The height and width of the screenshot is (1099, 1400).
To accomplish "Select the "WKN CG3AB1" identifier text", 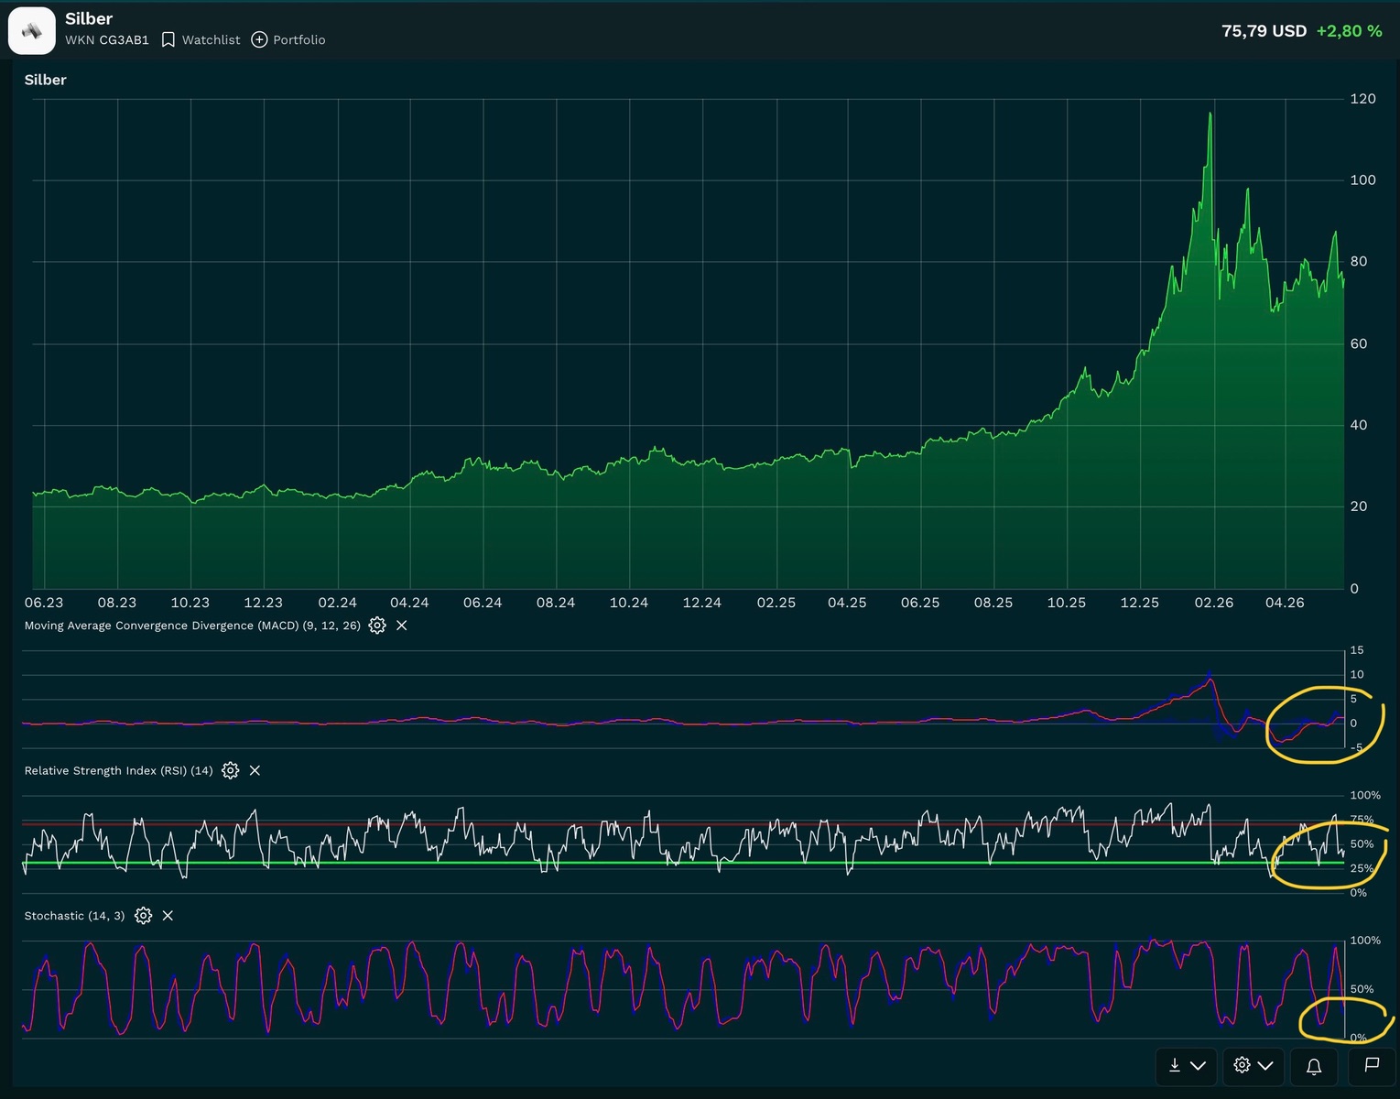I will 107,39.
